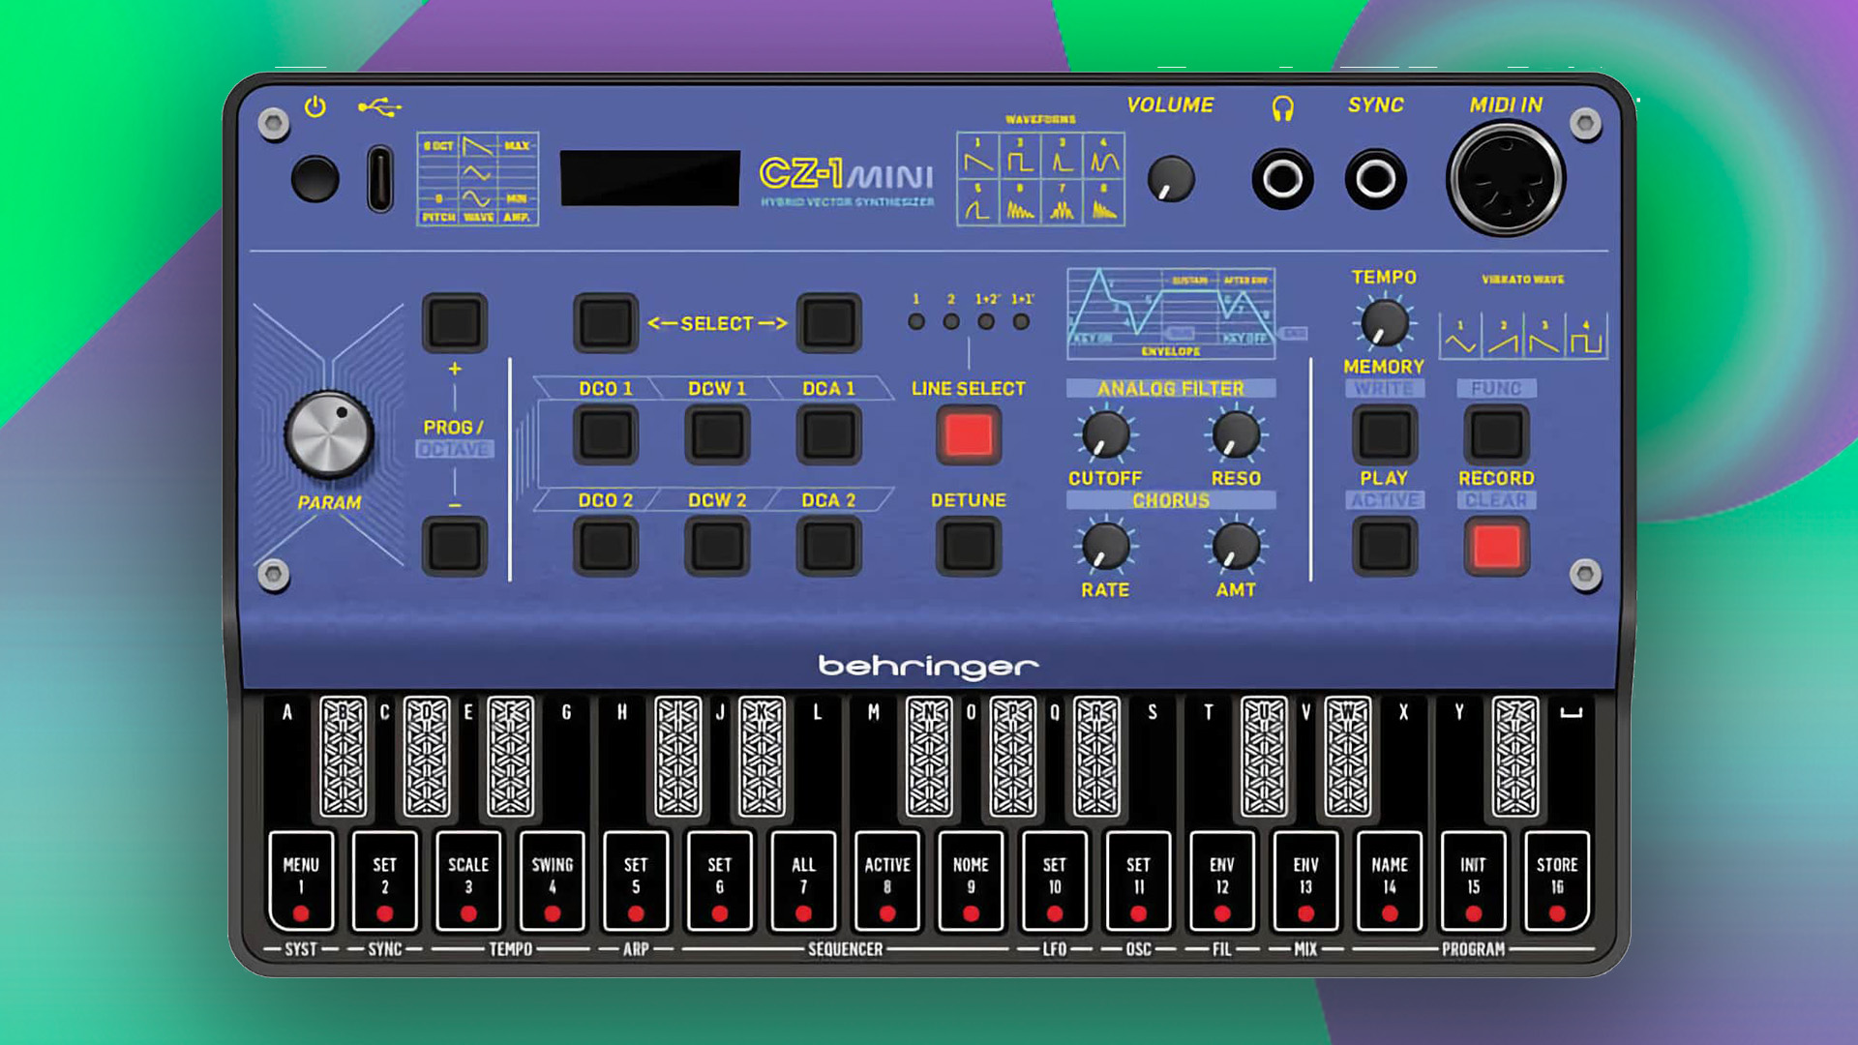1858x1045 pixels.
Task: Click vibrato wave 4 square icon
Action: tap(1586, 336)
